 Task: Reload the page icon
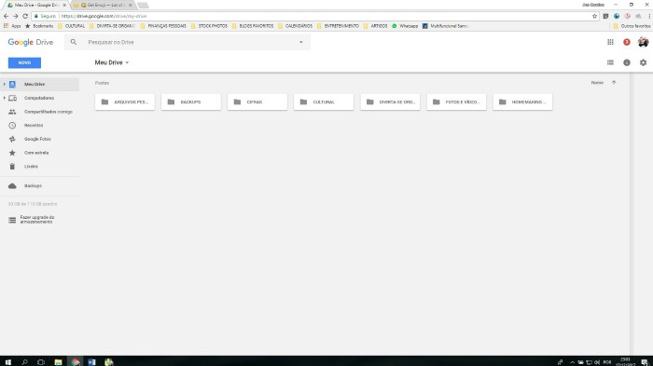tap(25, 16)
